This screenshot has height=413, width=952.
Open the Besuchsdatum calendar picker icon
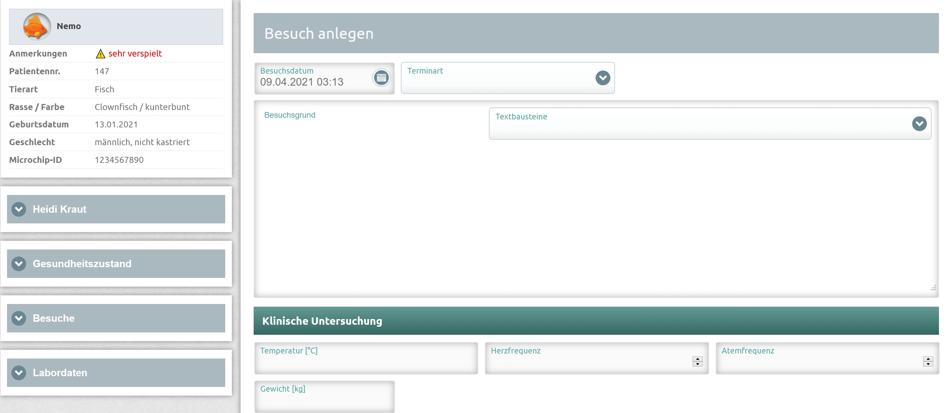[x=381, y=78]
